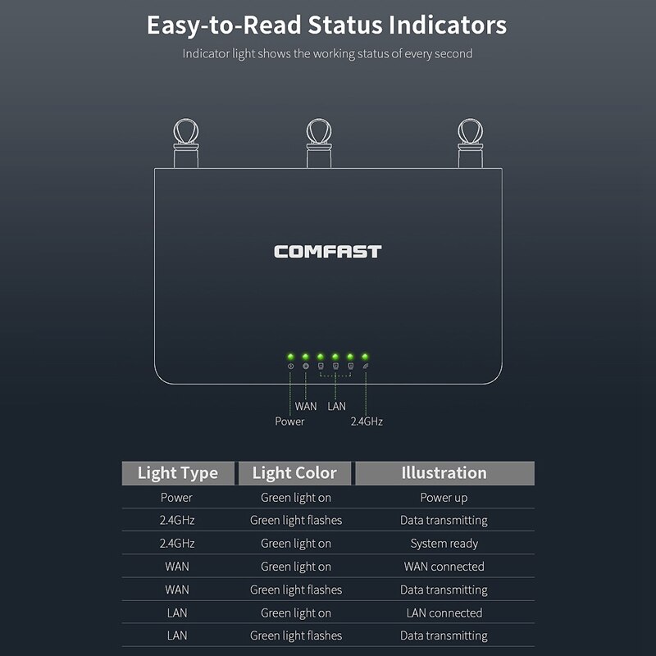This screenshot has width=656, height=656.
Task: Click the green LED above the Power icon
Action: 290,357
